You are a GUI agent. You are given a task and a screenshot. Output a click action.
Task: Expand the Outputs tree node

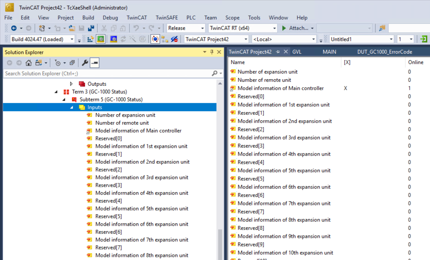point(71,84)
